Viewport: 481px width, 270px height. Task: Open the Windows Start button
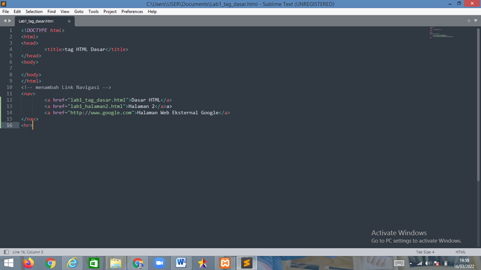pyautogui.click(x=9, y=263)
